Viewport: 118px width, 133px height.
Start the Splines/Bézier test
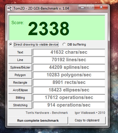click(x=20, y=67)
